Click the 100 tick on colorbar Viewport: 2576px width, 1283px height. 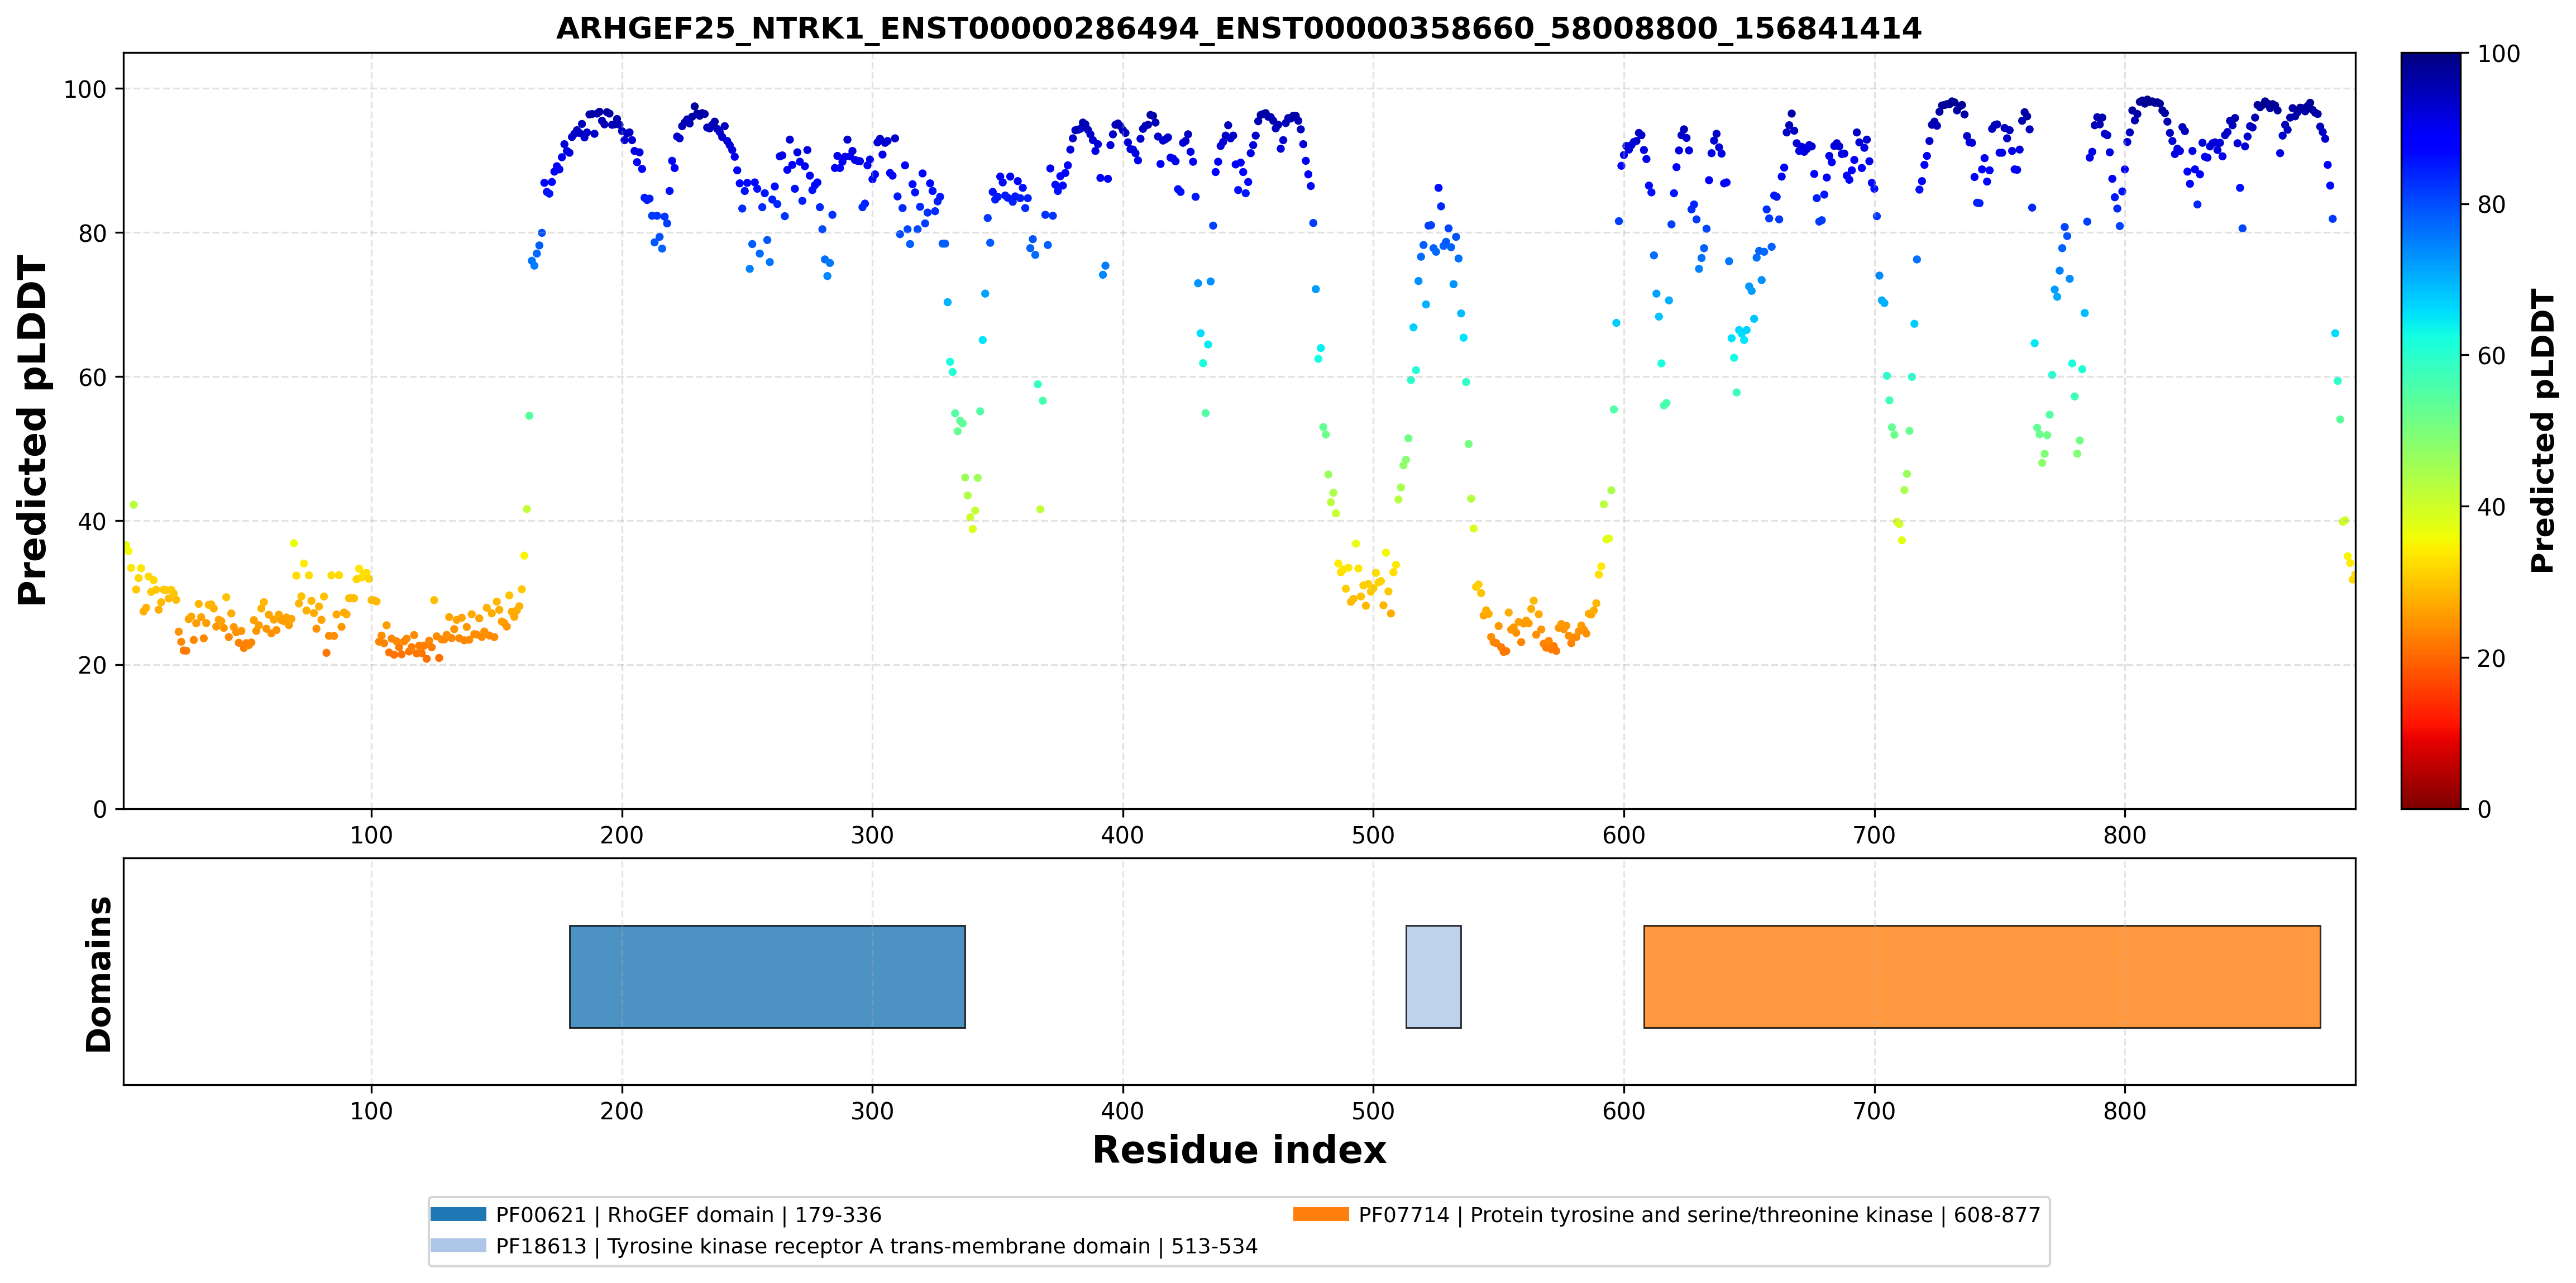click(2498, 54)
